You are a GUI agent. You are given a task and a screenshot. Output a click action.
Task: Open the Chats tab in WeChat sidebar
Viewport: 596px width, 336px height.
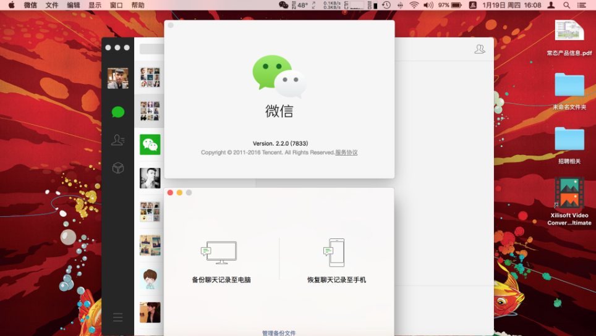tap(117, 112)
